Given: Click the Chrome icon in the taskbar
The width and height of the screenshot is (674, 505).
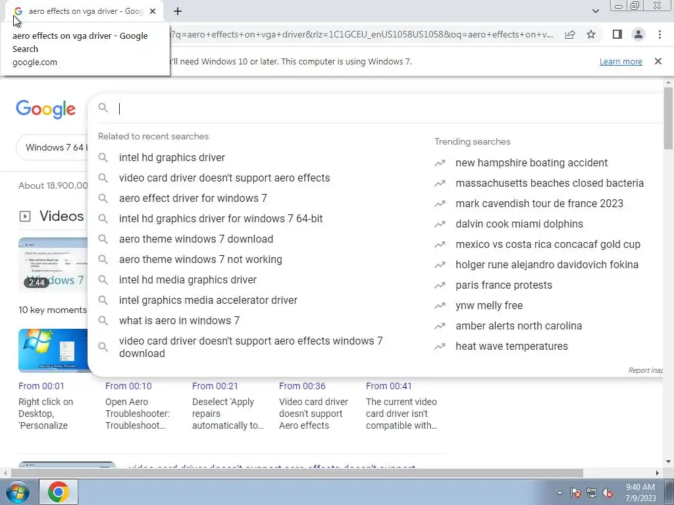Looking at the screenshot, I should coord(59,492).
